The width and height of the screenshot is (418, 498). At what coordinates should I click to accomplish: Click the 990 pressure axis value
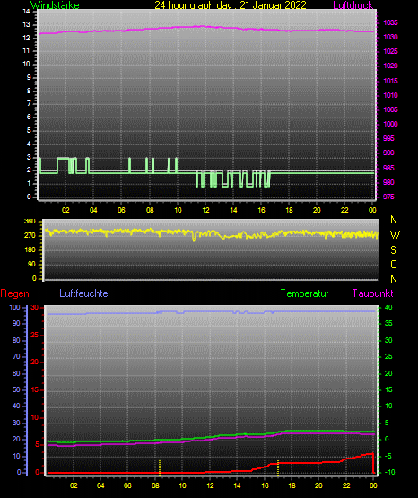(388, 153)
